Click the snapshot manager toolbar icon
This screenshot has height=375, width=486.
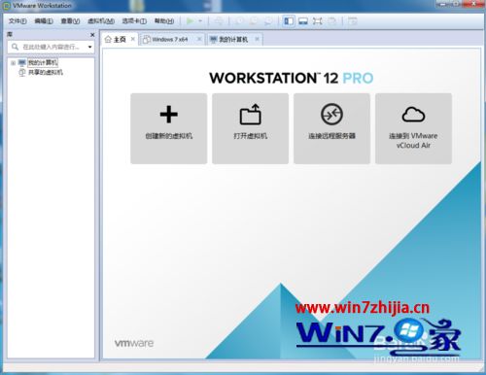click(x=268, y=21)
